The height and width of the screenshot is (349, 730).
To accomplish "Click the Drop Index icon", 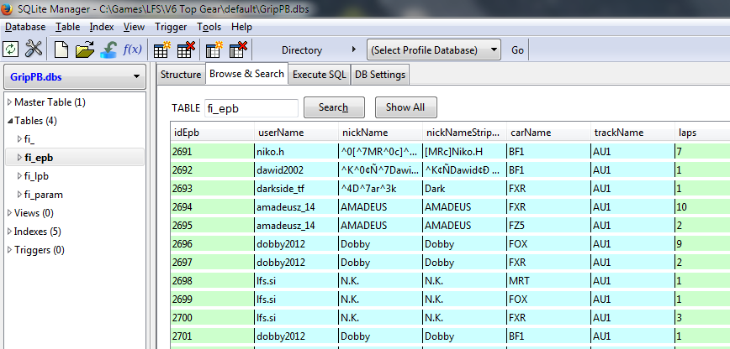I will tap(237, 49).
